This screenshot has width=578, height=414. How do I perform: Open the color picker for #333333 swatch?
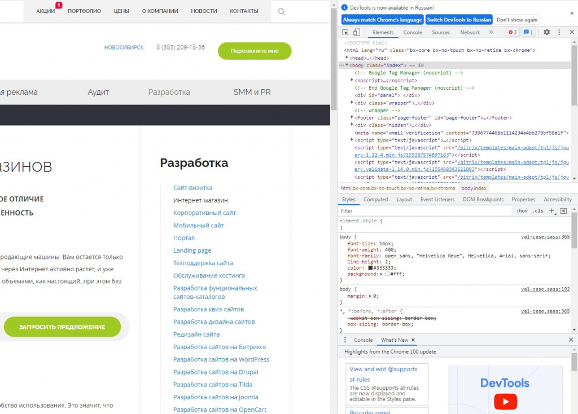[370, 268]
